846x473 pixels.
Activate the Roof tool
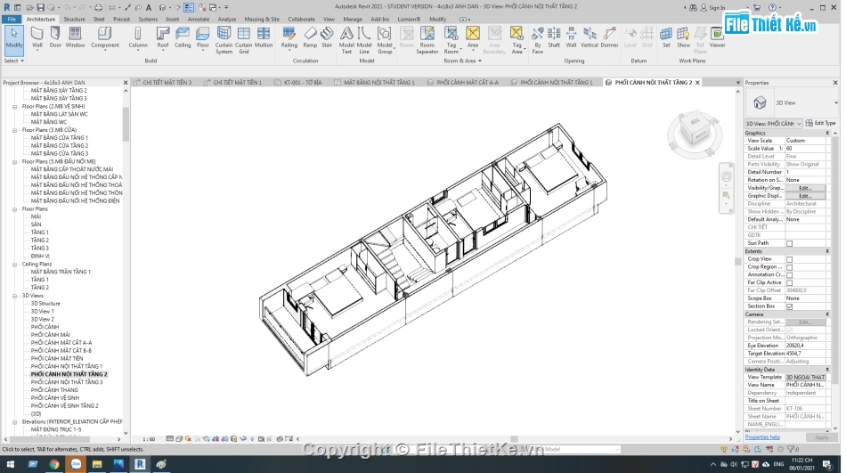tap(162, 37)
